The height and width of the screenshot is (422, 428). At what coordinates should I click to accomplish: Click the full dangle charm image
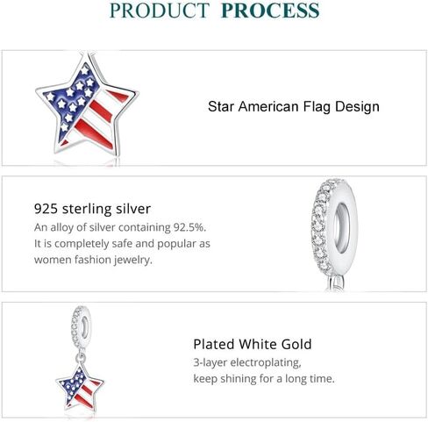80,360
